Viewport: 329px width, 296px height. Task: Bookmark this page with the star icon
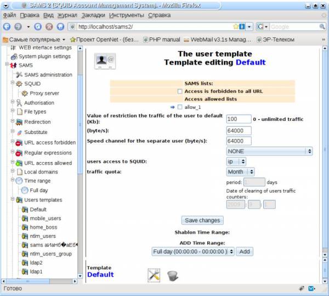click(x=236, y=27)
